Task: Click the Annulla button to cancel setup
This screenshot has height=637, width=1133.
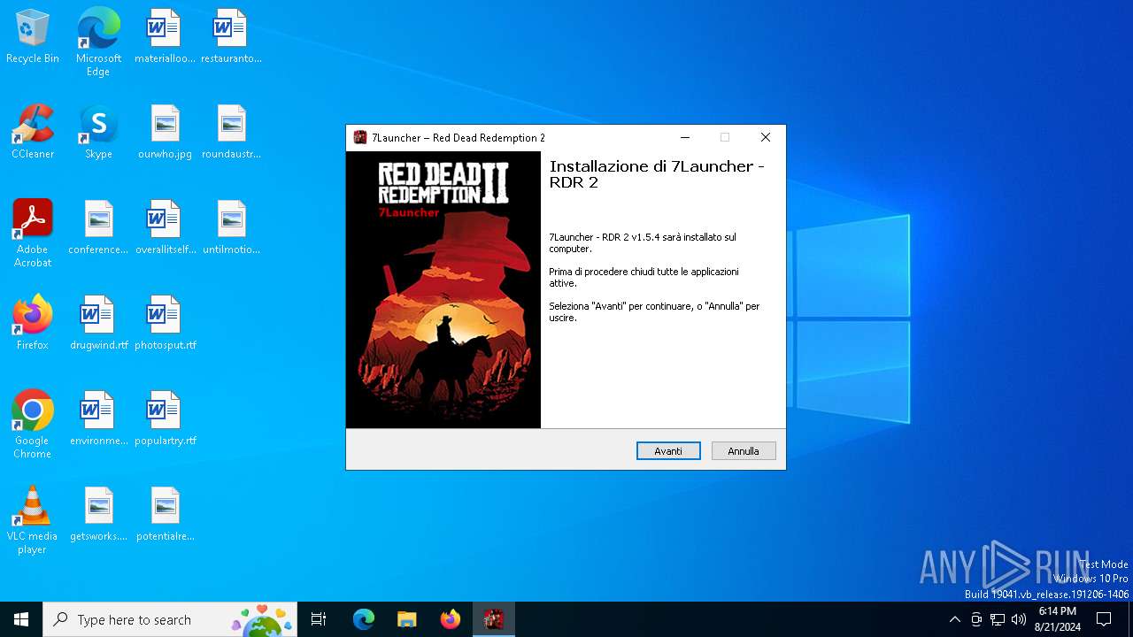Action: 744,451
